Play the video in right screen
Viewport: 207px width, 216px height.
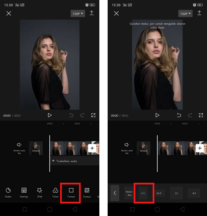157,115
